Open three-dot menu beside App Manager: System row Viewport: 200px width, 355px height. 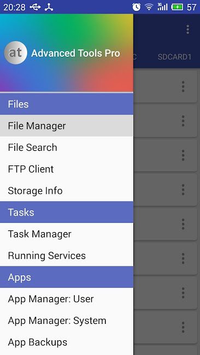[x=183, y=327]
